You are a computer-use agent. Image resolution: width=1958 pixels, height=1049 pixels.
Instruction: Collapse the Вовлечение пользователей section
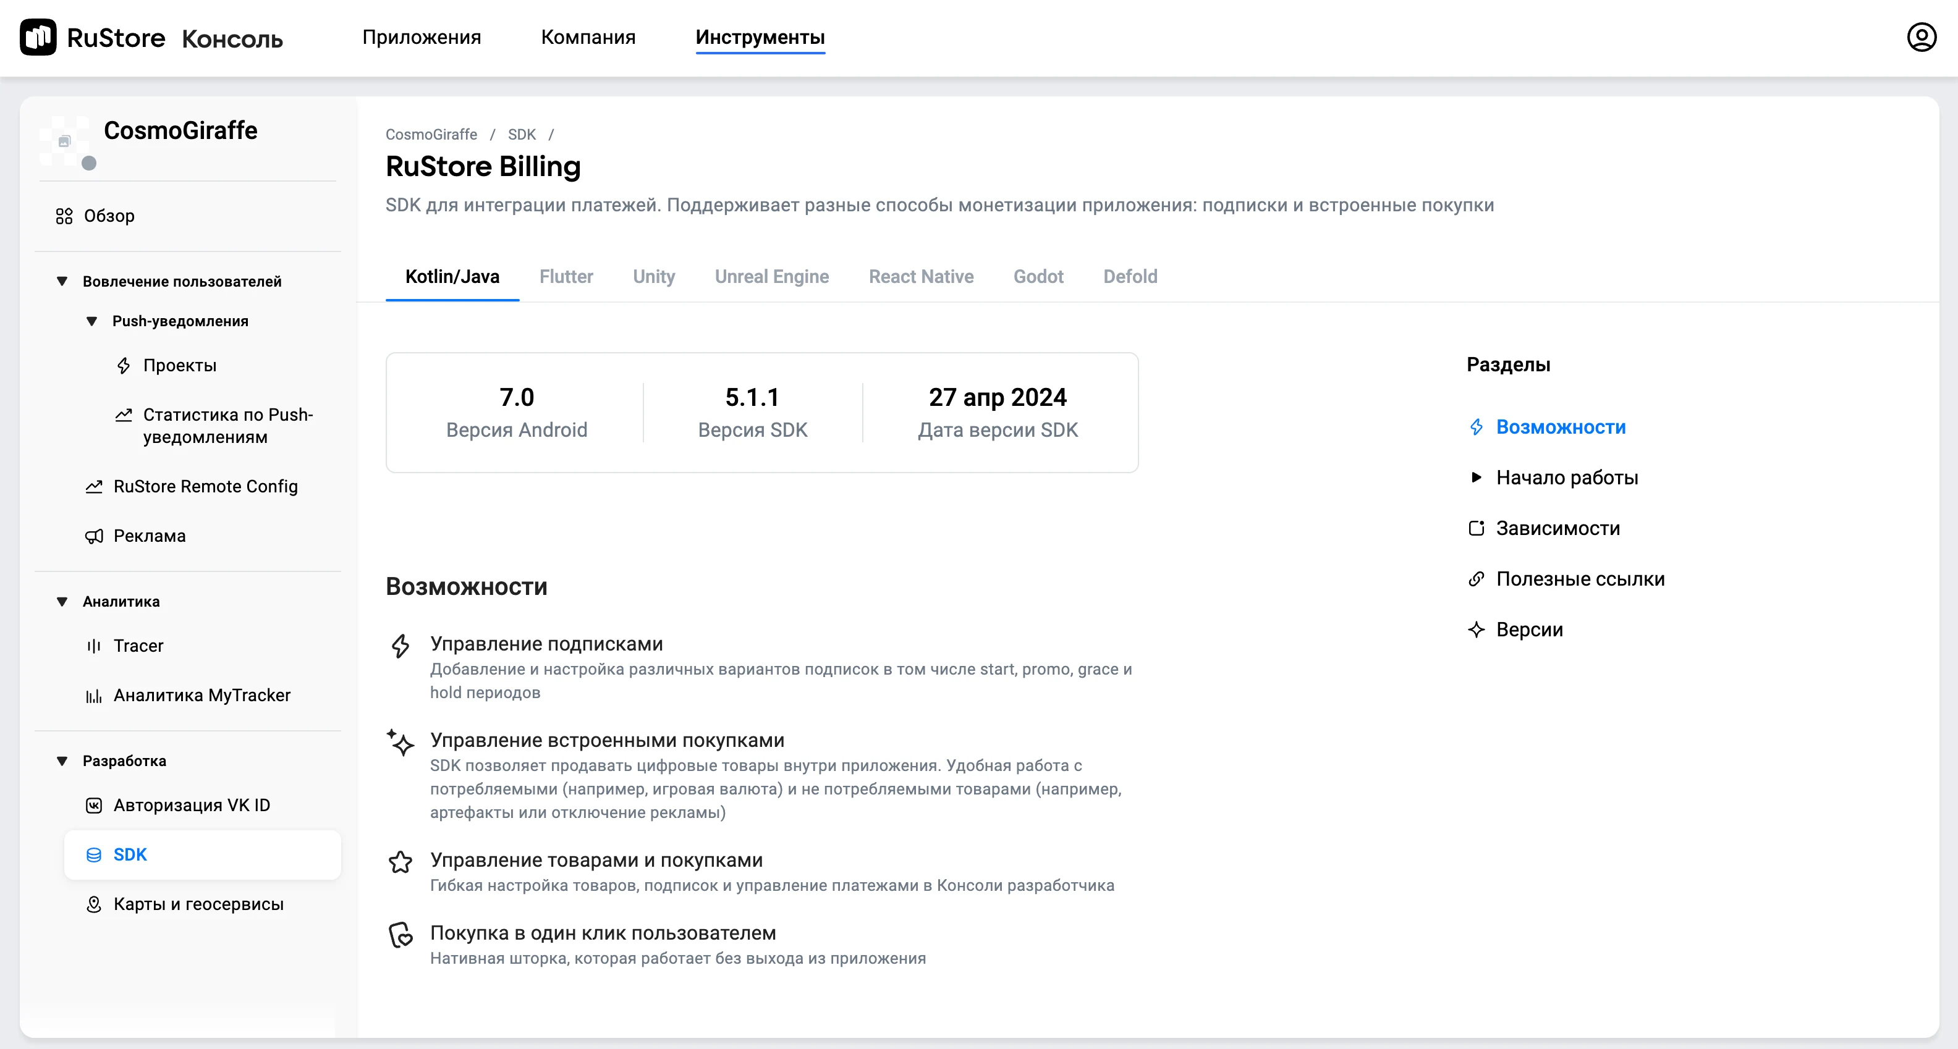point(62,282)
